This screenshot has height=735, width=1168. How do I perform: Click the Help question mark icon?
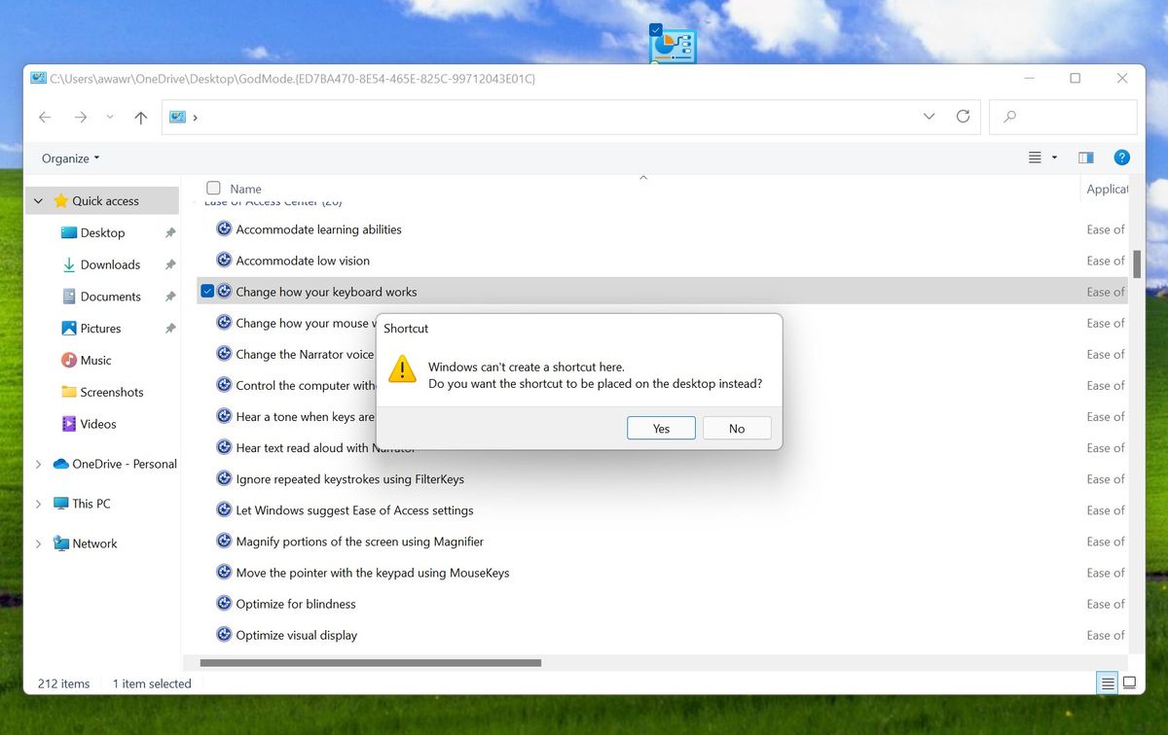(1121, 157)
